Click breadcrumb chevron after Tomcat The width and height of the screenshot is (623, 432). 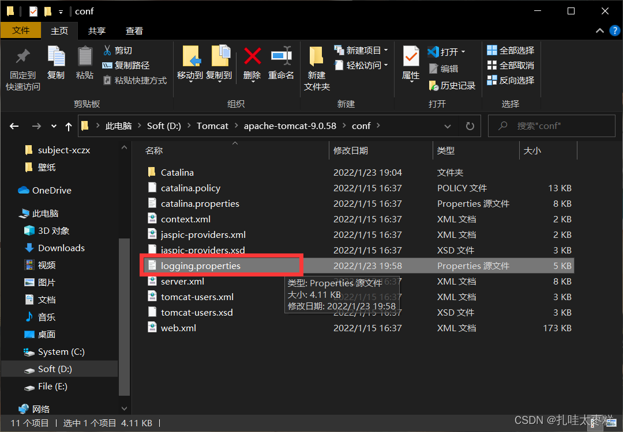[236, 126]
